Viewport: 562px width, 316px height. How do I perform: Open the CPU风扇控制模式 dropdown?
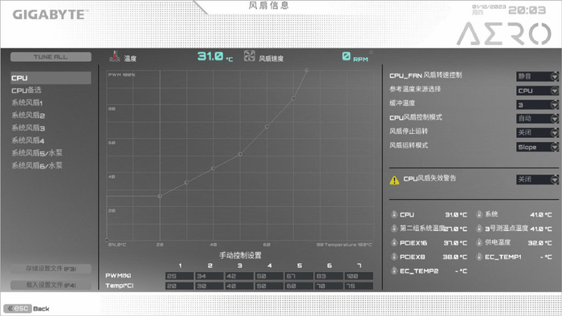point(537,119)
